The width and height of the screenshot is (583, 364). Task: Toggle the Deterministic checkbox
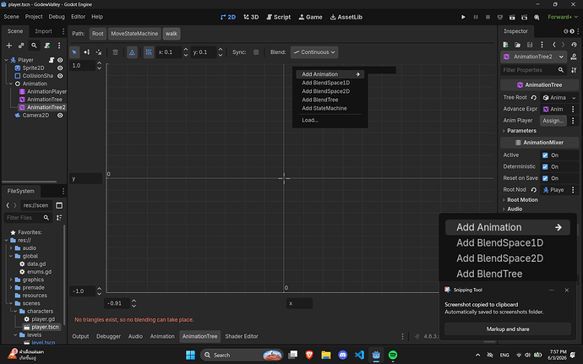(545, 167)
